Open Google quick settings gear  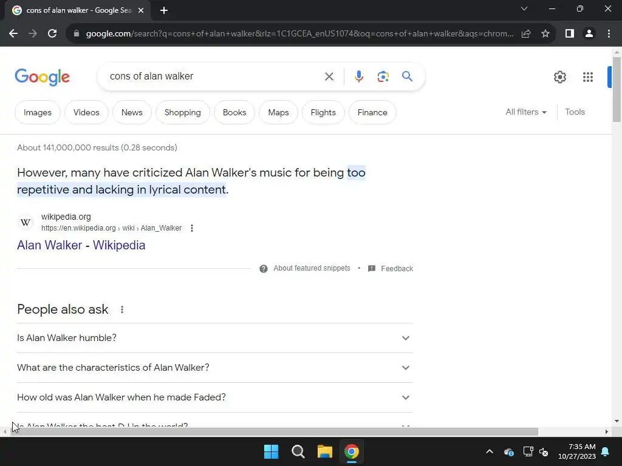pyautogui.click(x=559, y=77)
